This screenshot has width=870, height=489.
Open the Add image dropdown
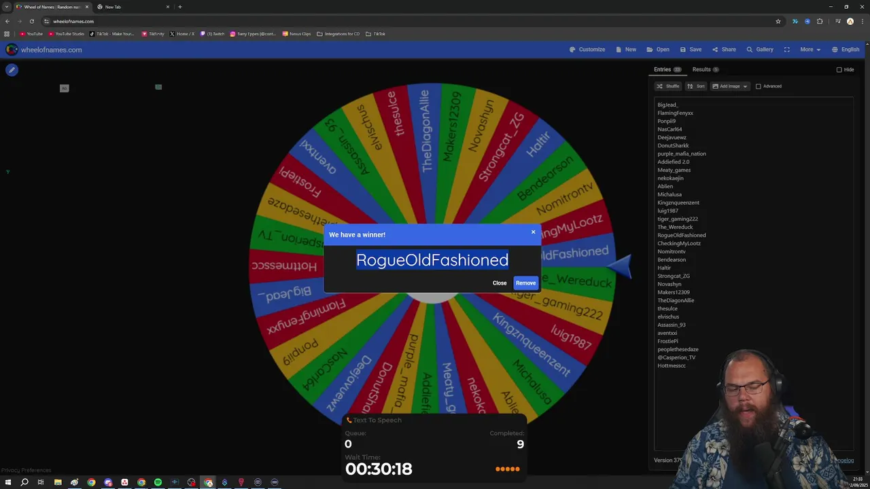[730, 86]
